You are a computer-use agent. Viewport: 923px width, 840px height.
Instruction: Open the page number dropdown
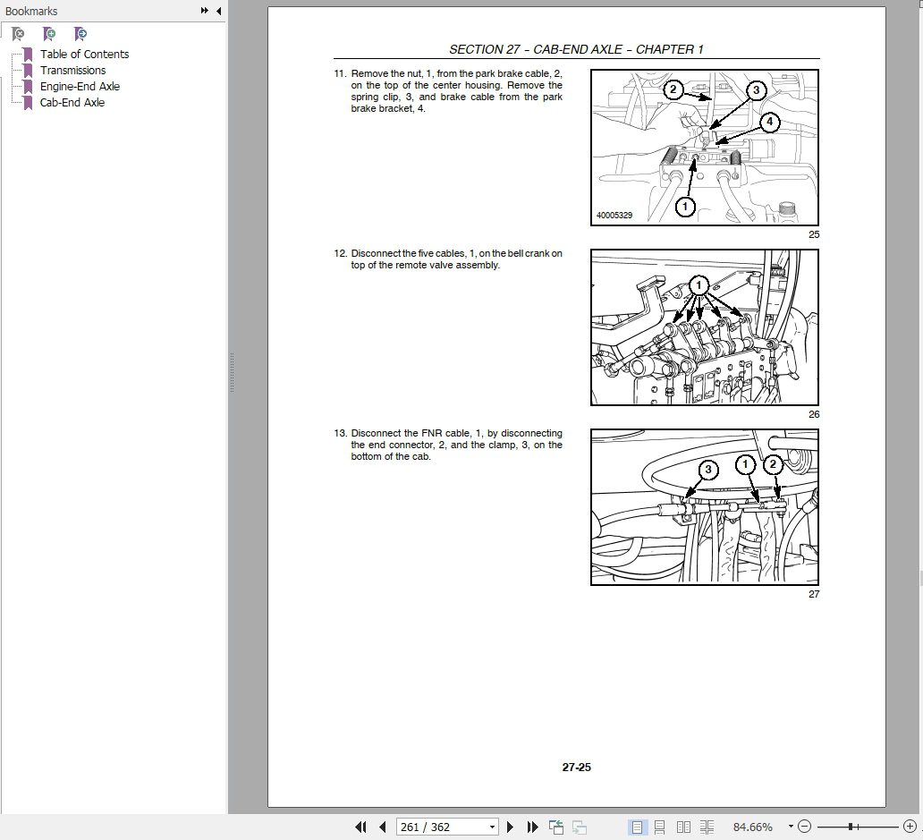pyautogui.click(x=494, y=827)
